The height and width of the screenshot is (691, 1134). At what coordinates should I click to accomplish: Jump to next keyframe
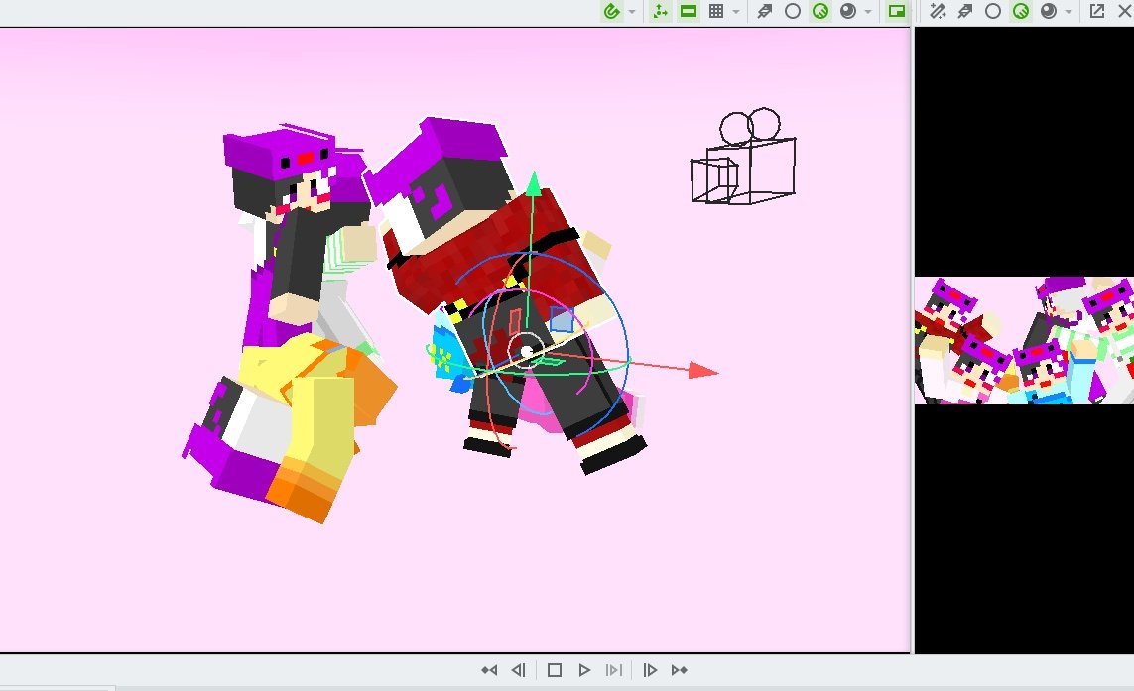tap(679, 670)
